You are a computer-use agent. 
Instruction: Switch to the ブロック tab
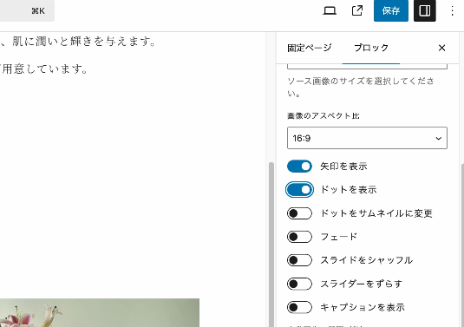tap(371, 48)
